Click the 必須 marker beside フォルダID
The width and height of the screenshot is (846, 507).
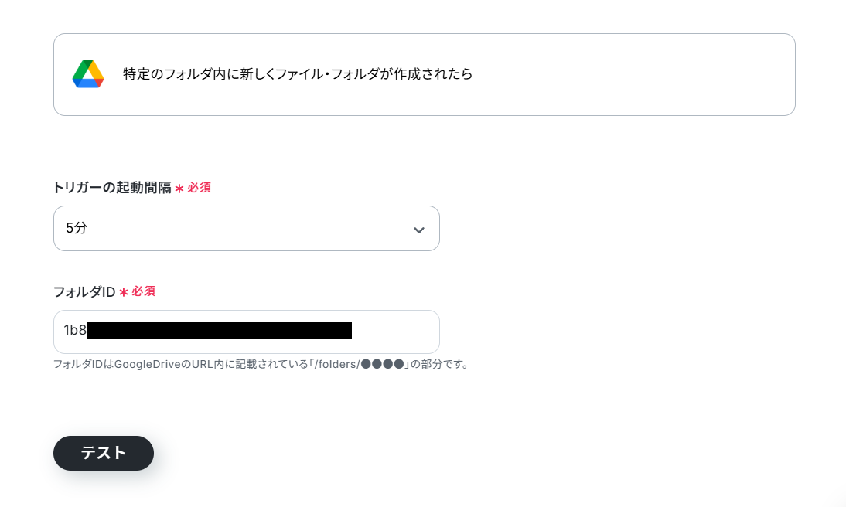[144, 291]
